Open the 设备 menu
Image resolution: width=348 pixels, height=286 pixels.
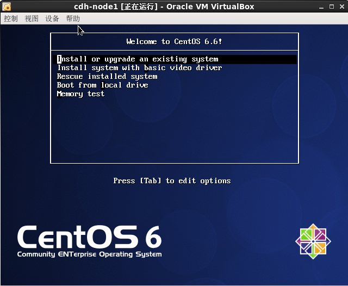(52, 18)
